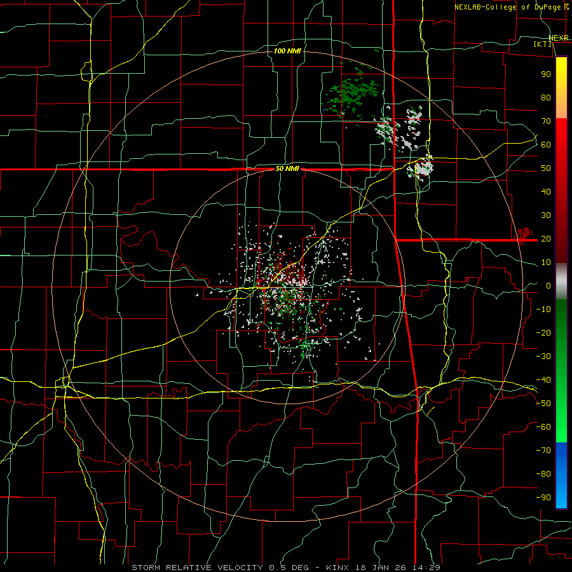The width and height of the screenshot is (572, 572).
Task: Click the -70 value on velocity scale
Action: pos(543,451)
